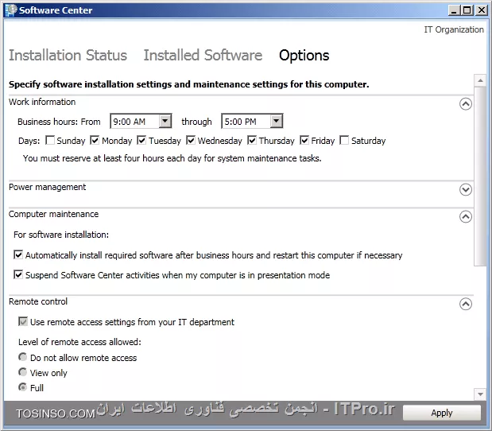Click the 'Level of remote access allowed:' text
The width and height of the screenshot is (492, 431).
[x=79, y=342]
